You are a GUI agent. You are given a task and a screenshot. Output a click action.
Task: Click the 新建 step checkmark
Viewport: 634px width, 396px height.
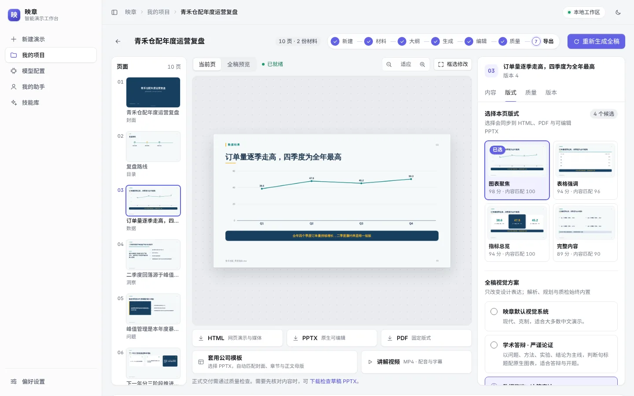coord(335,41)
